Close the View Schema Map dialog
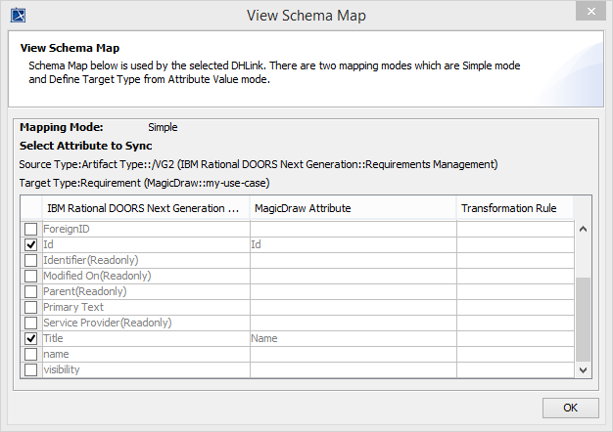 coord(588,14)
